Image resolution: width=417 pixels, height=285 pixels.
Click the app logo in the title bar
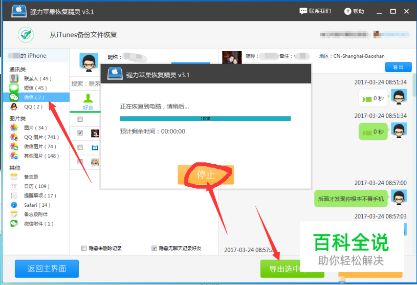[x=19, y=11]
